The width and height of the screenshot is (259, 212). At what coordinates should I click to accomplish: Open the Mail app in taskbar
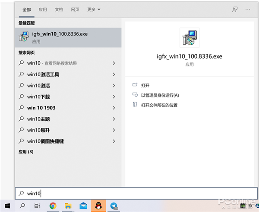pos(83,206)
